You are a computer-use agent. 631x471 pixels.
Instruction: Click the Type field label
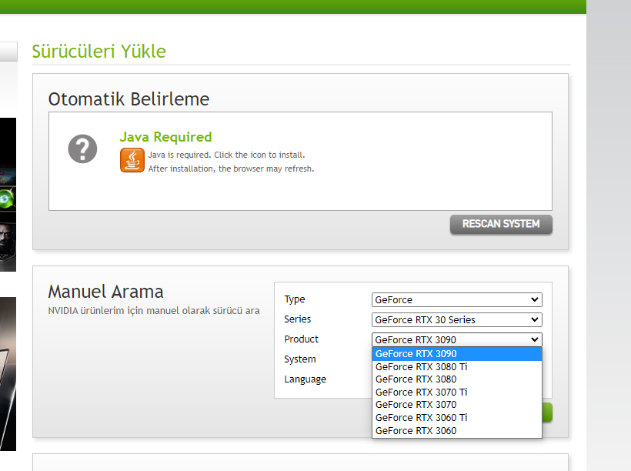[295, 299]
